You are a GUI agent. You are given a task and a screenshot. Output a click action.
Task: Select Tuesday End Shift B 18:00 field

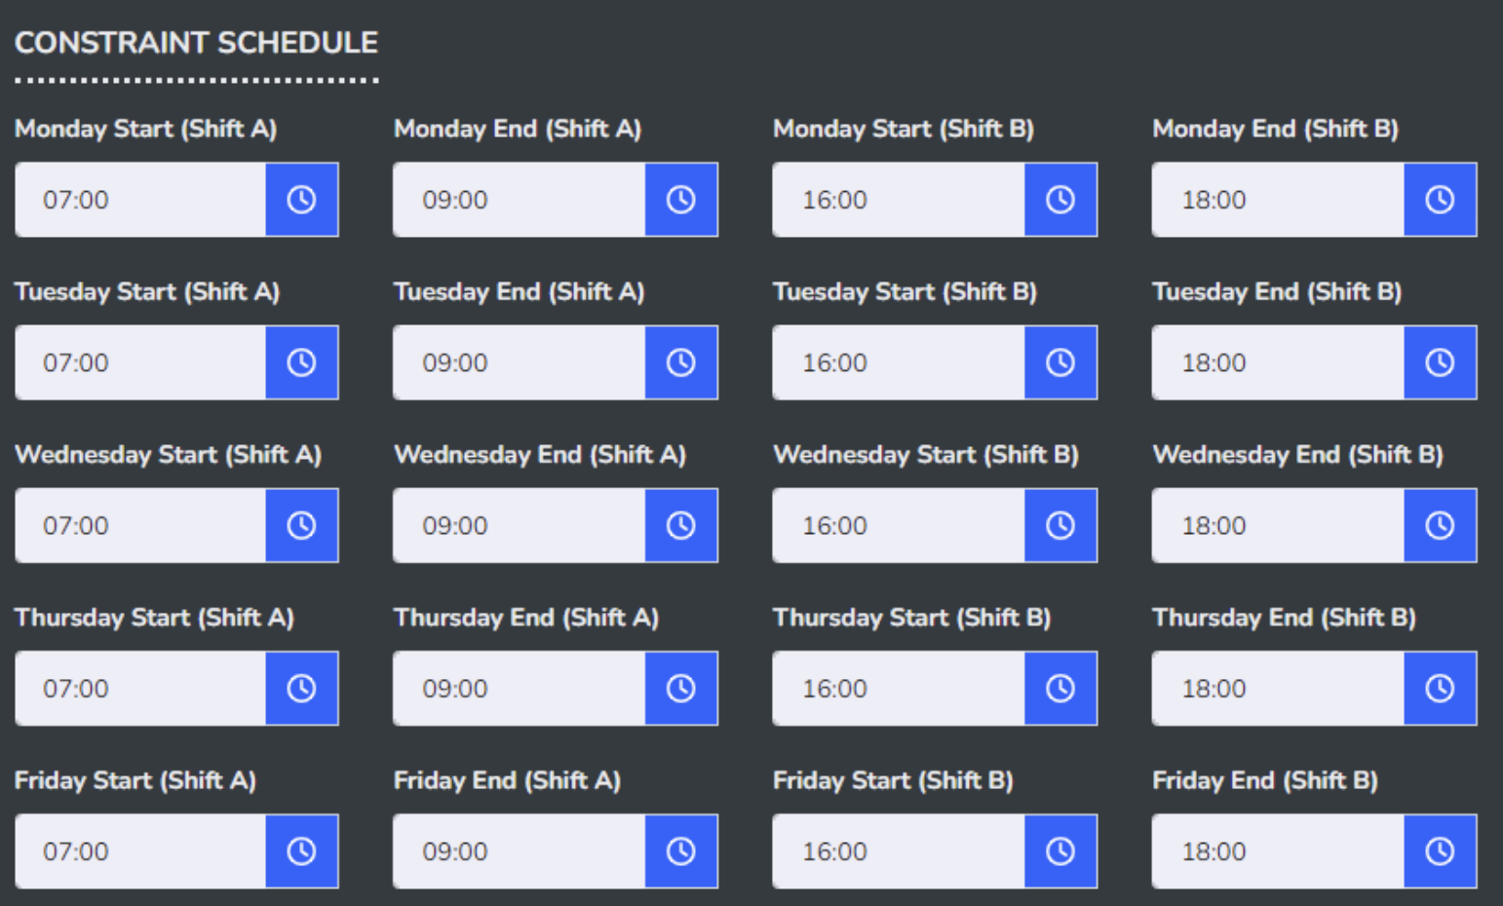1278,362
